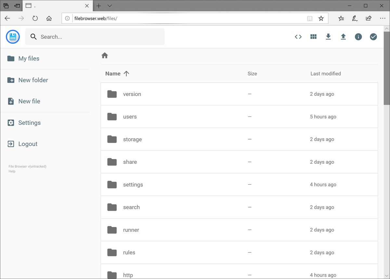Reverse sorting with the Name column arrow

pyautogui.click(x=126, y=73)
